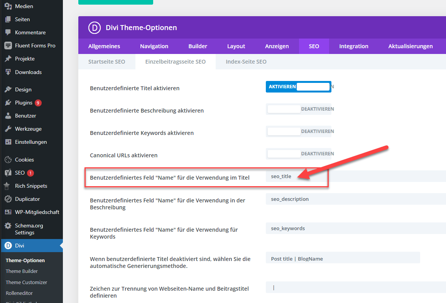446x303 pixels.
Task: Select the Index-Seite SEO subtab
Action: coord(246,62)
